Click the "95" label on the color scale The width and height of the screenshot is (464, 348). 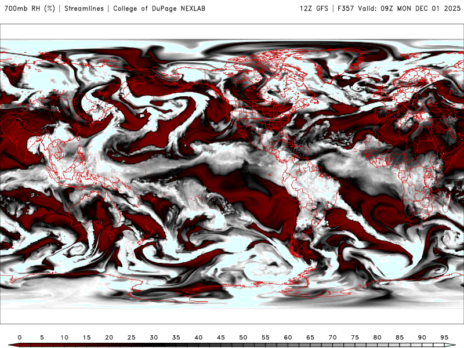[x=444, y=338]
